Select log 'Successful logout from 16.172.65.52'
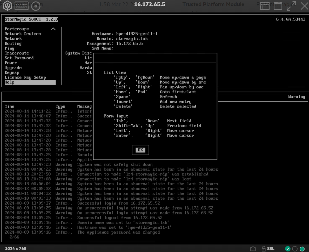 pos(111,218)
